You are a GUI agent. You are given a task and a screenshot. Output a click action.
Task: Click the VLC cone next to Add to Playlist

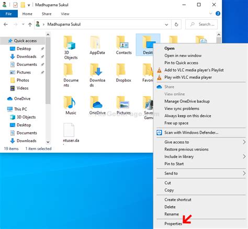[x=159, y=70]
